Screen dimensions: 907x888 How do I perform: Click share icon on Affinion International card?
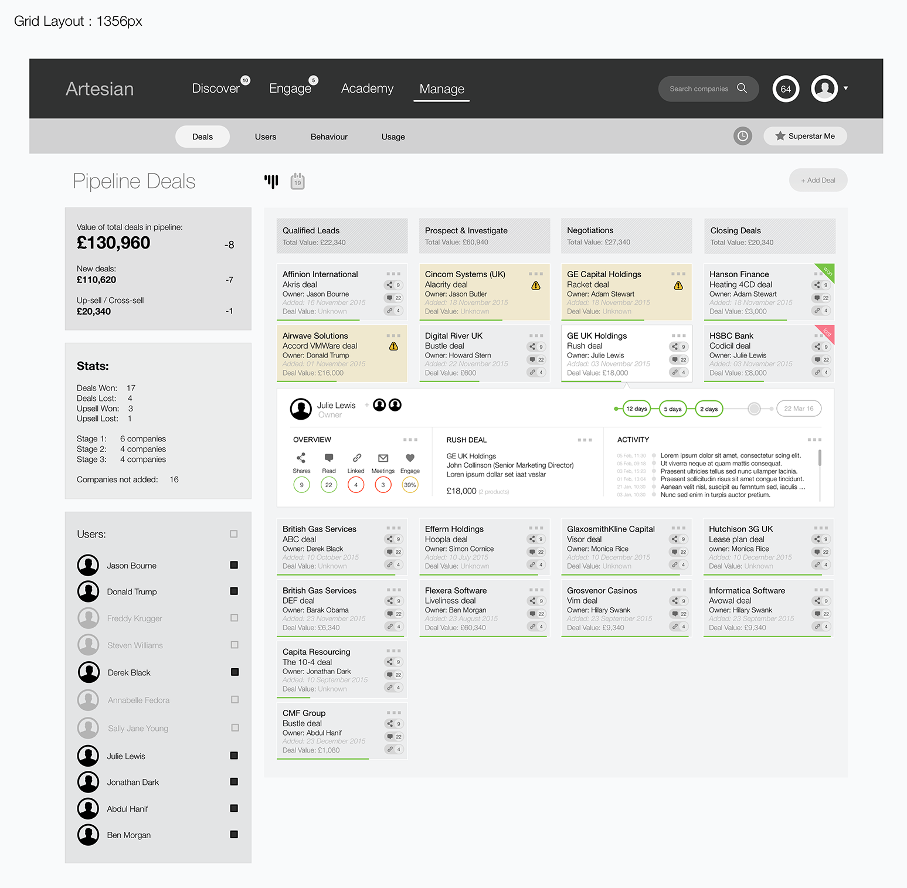click(x=390, y=285)
